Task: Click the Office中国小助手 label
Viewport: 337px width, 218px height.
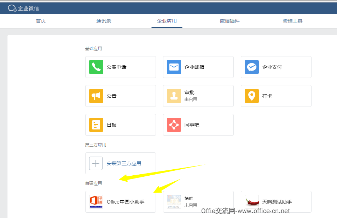Action: pyautogui.click(x=126, y=202)
